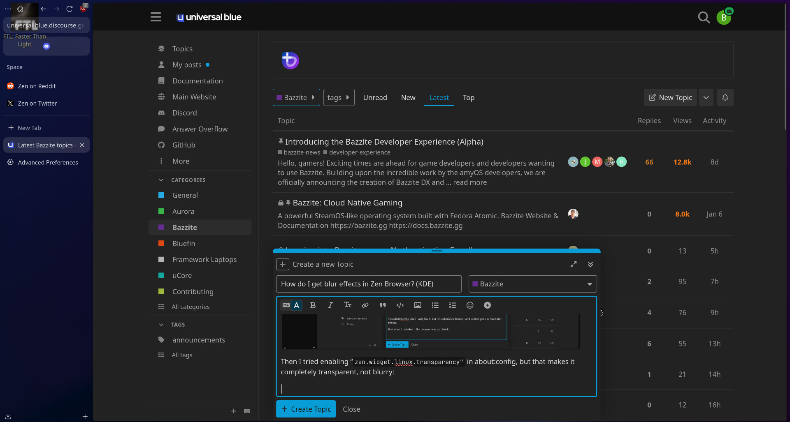Viewport: 790px width, 422px height.
Task: Open the browser extensions puzzle icon
Action: click(x=20, y=9)
